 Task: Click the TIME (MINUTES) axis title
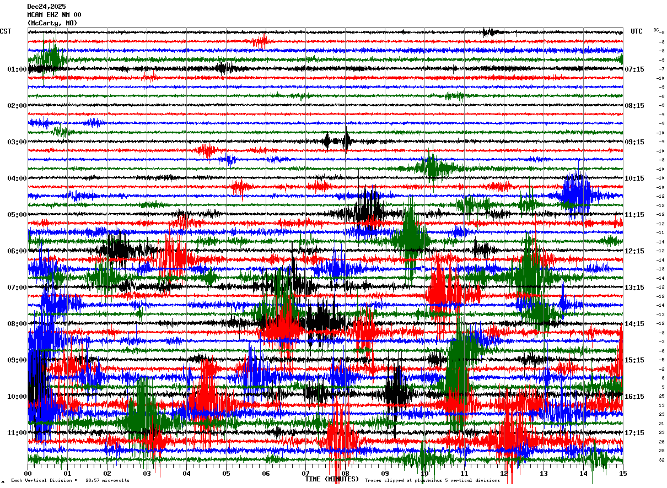pos(332,480)
